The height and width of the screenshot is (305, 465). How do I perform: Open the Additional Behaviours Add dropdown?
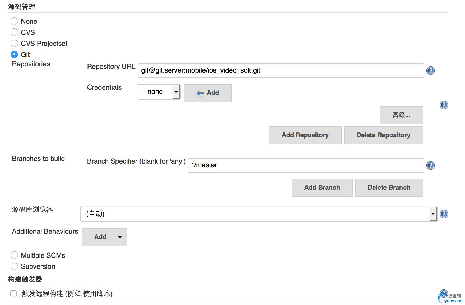click(x=104, y=237)
